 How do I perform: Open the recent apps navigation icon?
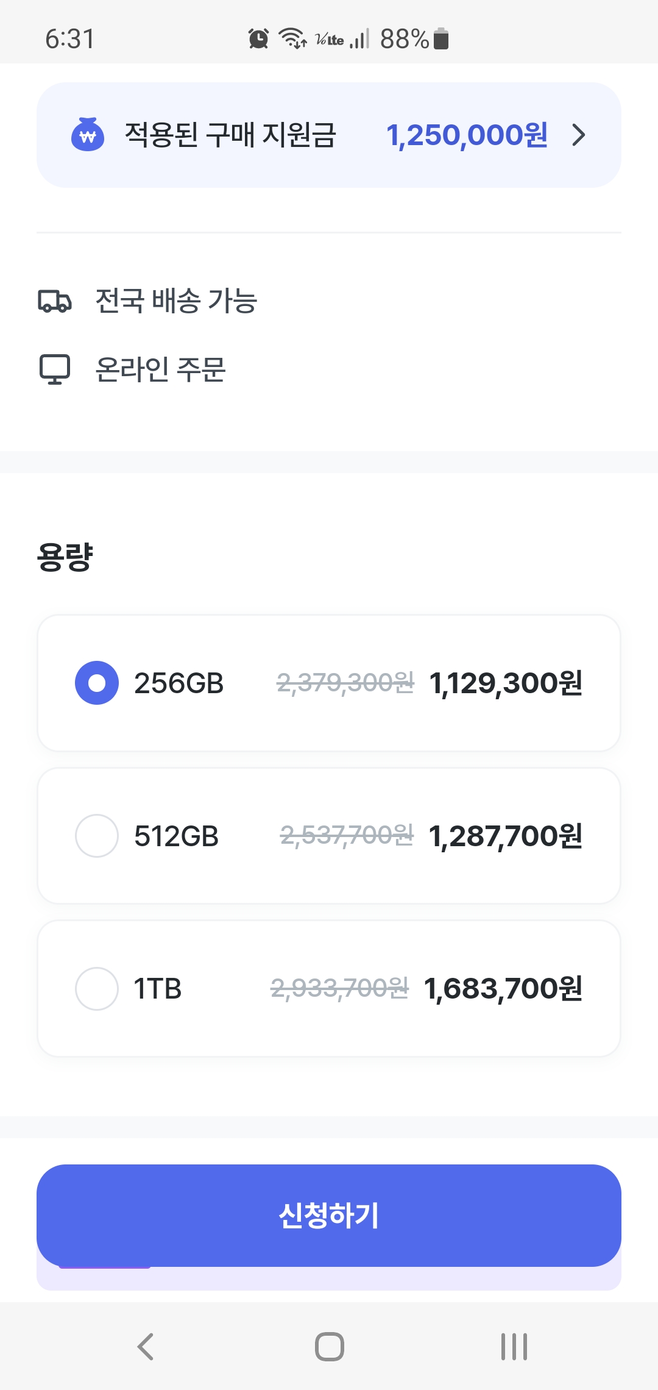pyautogui.click(x=514, y=1347)
